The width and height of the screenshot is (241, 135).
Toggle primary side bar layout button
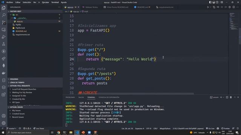210,2
